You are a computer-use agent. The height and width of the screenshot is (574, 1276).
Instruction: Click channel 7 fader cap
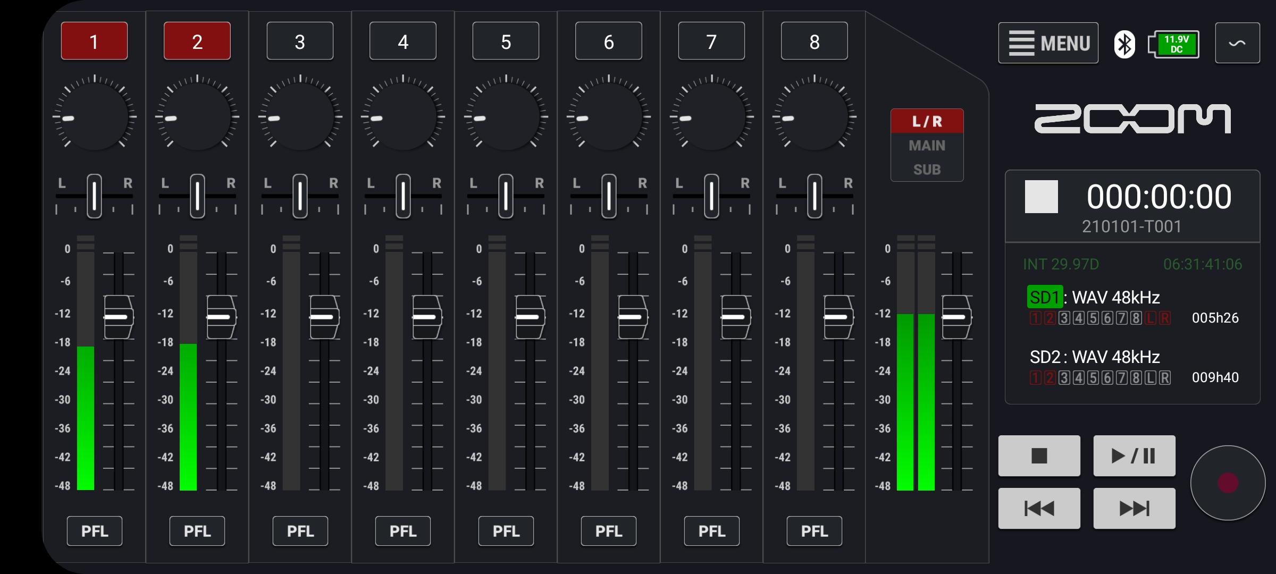click(x=736, y=317)
